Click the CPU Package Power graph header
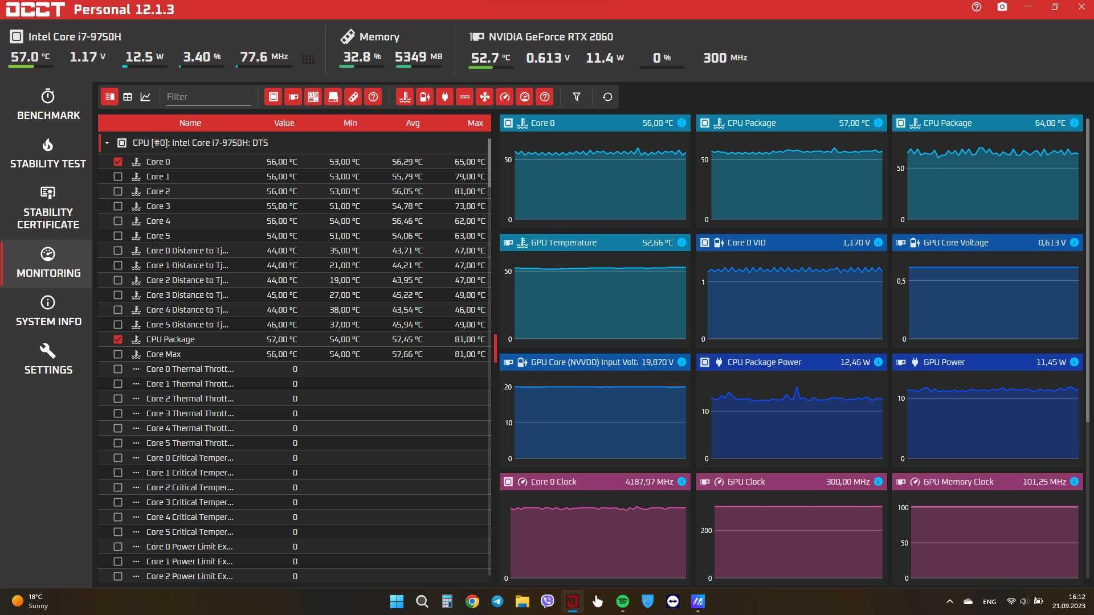This screenshot has height=615, width=1094. (x=791, y=362)
